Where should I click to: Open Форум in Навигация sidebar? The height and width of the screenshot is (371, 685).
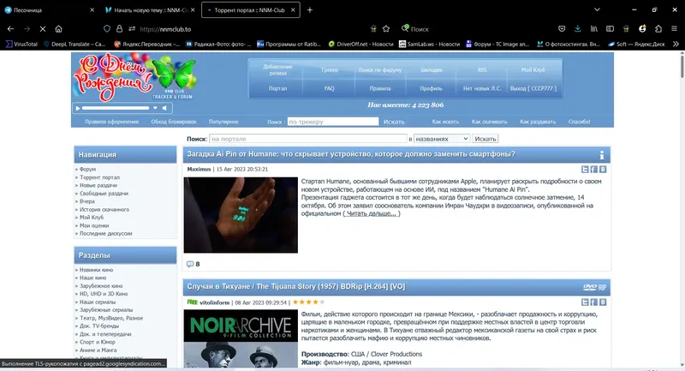pos(88,169)
